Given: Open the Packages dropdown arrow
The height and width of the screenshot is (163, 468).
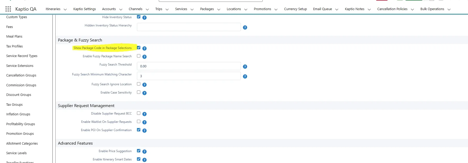Looking at the screenshot, I should coord(219,9).
